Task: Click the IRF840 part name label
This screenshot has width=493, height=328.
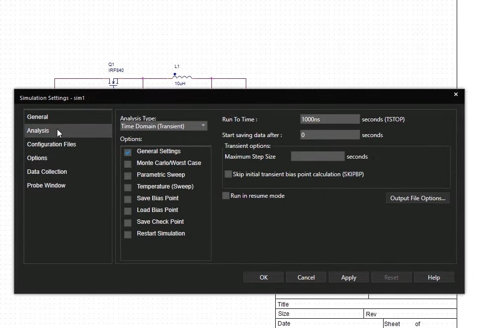Action: [x=116, y=70]
